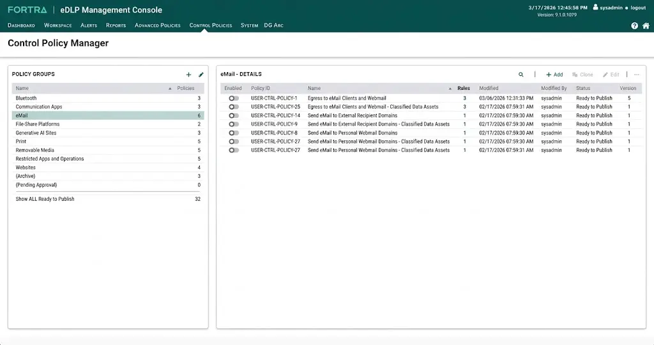Select the Generative AI Sites policy group
Image resolution: width=654 pixels, height=345 pixels.
click(x=108, y=133)
